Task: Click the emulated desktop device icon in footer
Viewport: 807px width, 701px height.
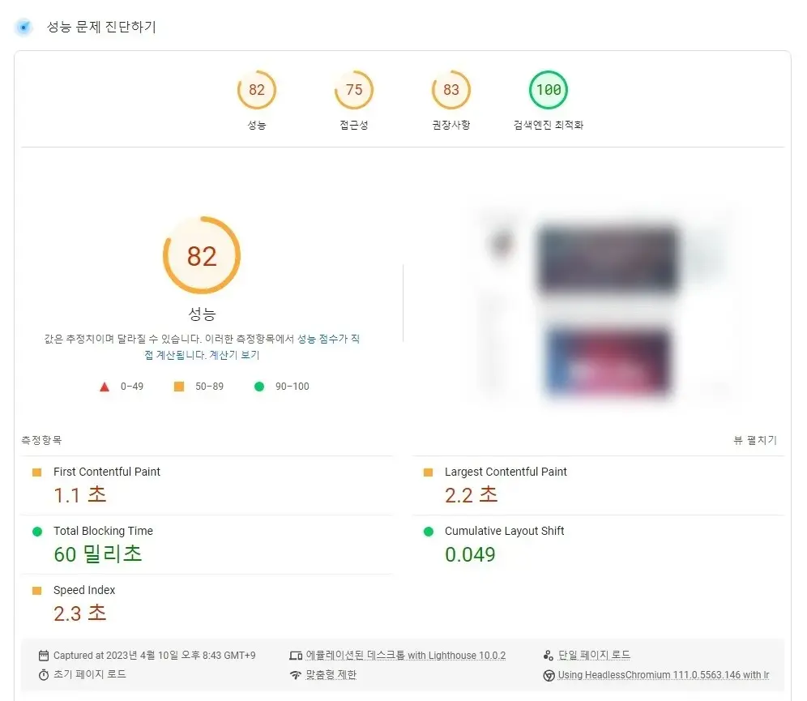Action: pyautogui.click(x=296, y=655)
